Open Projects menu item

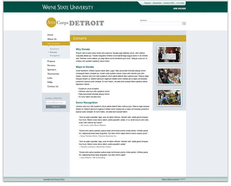51,61
